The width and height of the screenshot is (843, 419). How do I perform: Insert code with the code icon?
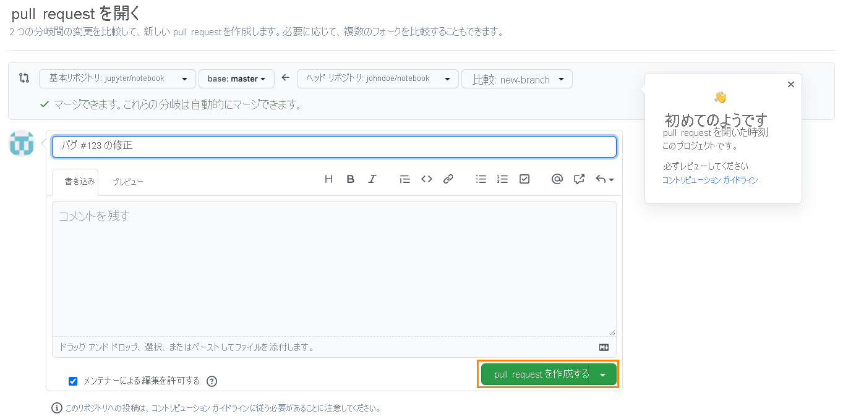[x=426, y=179]
